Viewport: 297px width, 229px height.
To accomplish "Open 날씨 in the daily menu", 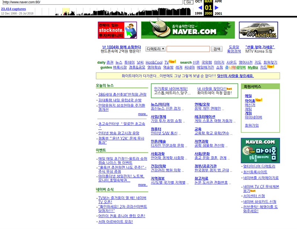I will [140, 62].
